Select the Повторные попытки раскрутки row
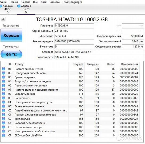This screenshot has height=144, width=145. point(70,102)
